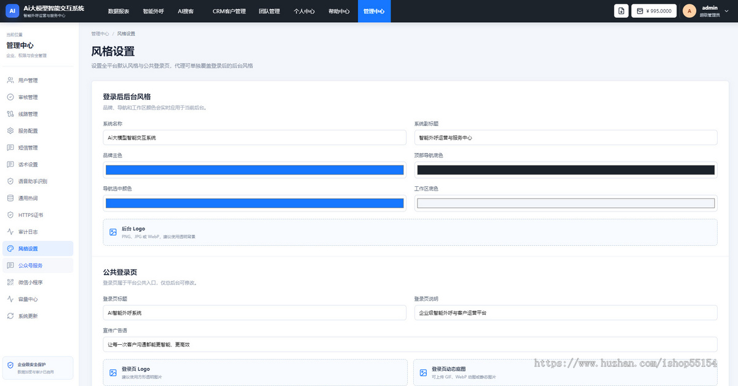Pick a new 导航选中颜色 color swatch
Viewport: 738px width, 386px height.
255,203
